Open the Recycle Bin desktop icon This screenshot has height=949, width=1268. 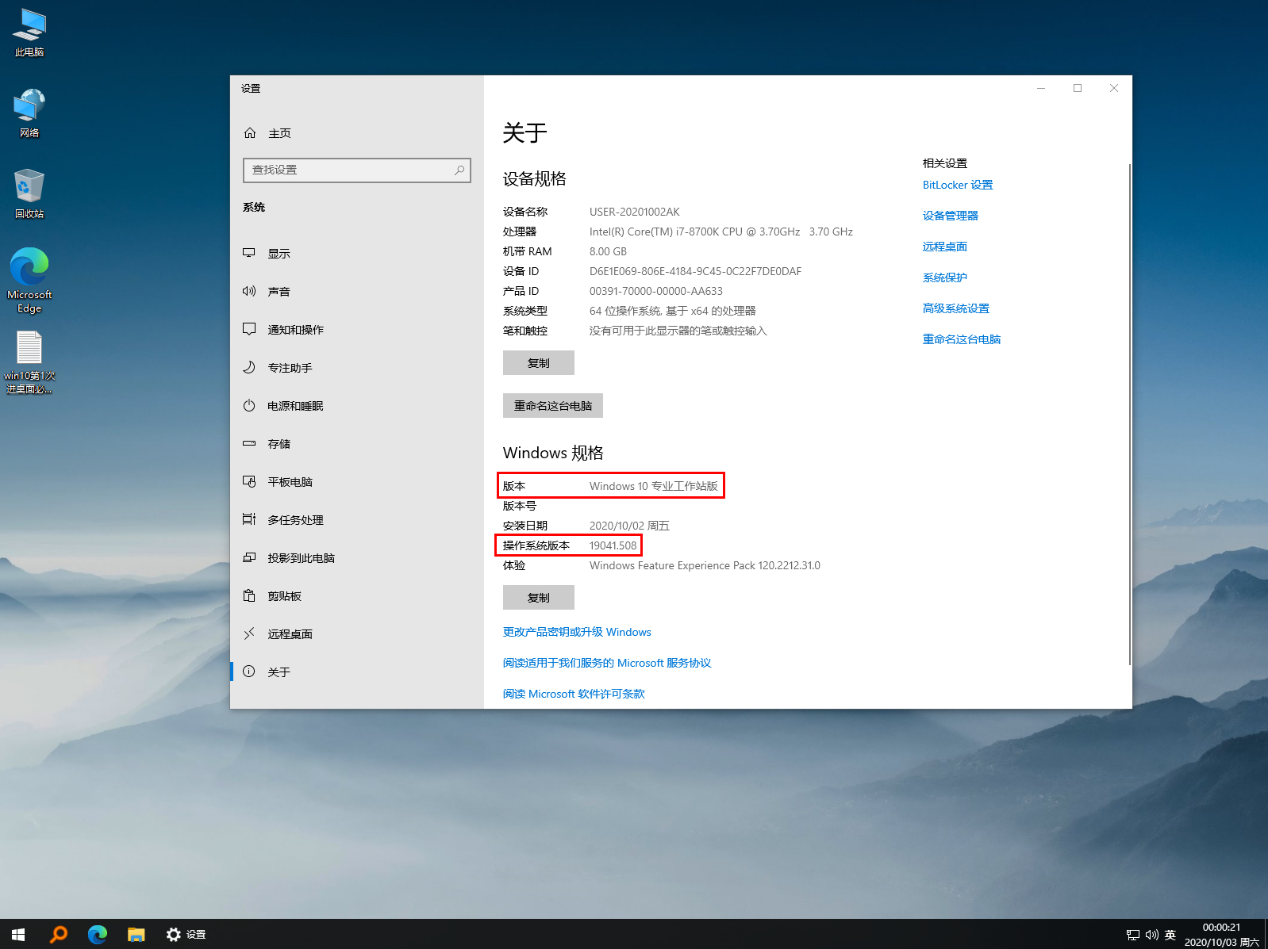coord(29,194)
